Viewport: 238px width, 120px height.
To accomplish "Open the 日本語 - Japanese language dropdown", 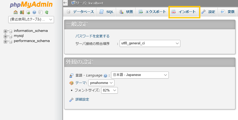I will pos(140,75).
